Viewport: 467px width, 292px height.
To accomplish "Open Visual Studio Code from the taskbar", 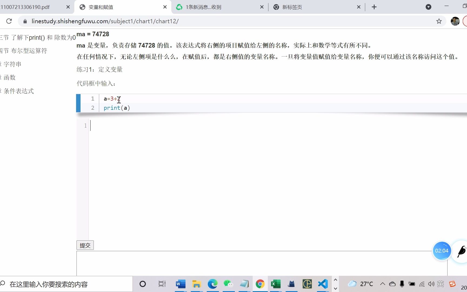I will (322, 284).
